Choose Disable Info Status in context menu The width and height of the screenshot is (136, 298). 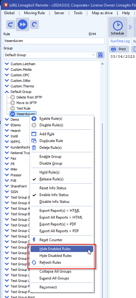tap(62, 202)
